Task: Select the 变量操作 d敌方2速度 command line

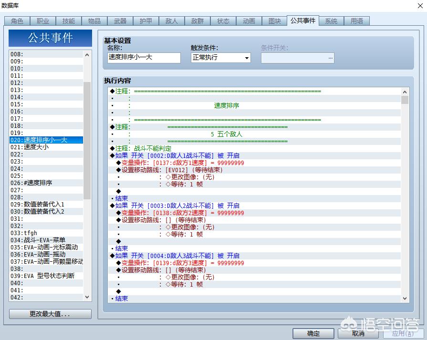Action: pos(182,213)
